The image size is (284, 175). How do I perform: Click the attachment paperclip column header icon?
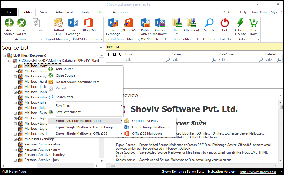click(120, 54)
